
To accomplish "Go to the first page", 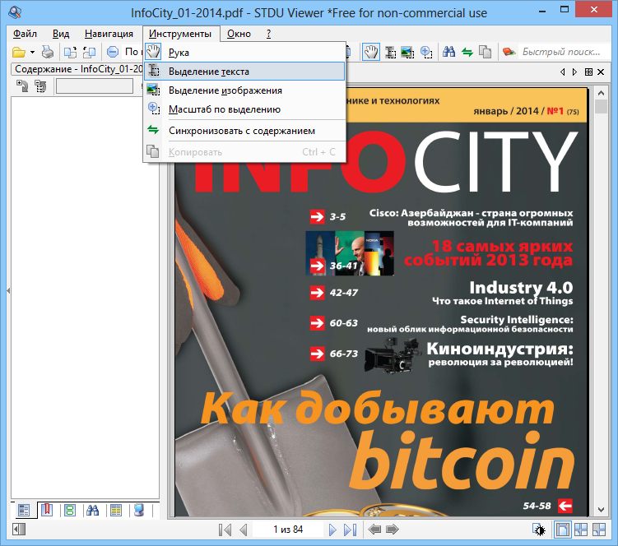I will 225,530.
